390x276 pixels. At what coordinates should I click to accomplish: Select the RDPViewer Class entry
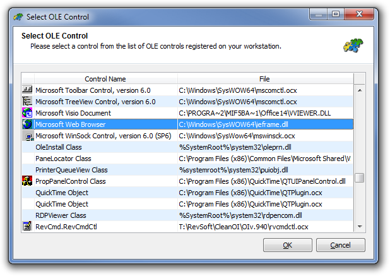pyautogui.click(x=61, y=215)
